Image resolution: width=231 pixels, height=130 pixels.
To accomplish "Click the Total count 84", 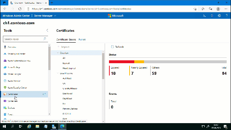I will coord(224,73).
